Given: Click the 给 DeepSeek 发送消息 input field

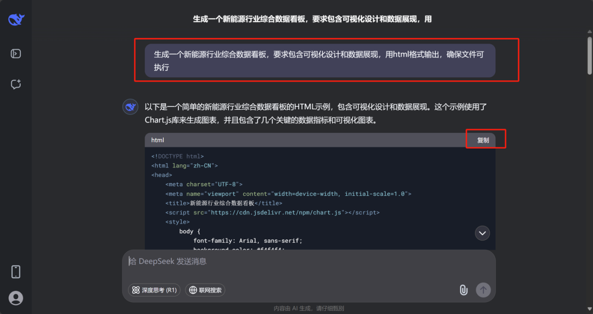Looking at the screenshot, I should pos(308,261).
